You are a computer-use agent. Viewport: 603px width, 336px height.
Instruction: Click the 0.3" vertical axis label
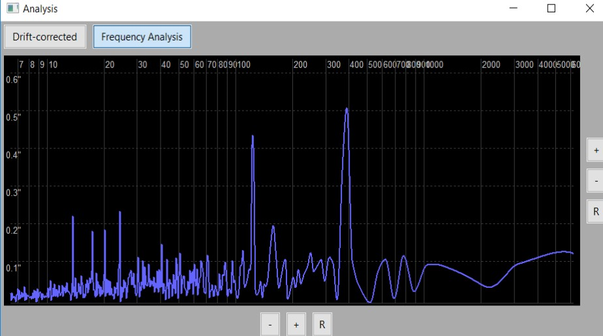click(x=13, y=192)
